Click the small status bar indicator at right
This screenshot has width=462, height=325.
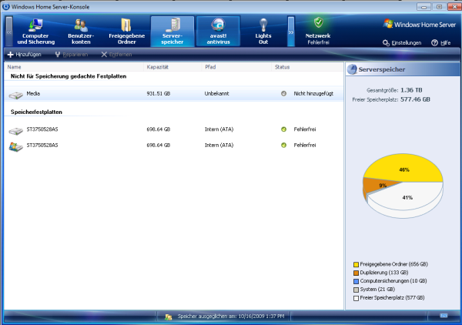click(x=444, y=316)
